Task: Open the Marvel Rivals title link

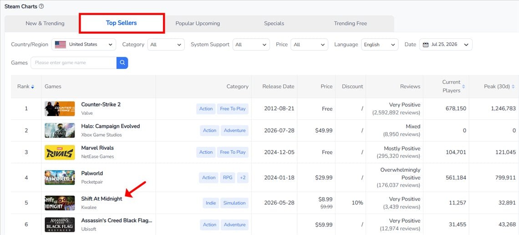Action: point(97,148)
